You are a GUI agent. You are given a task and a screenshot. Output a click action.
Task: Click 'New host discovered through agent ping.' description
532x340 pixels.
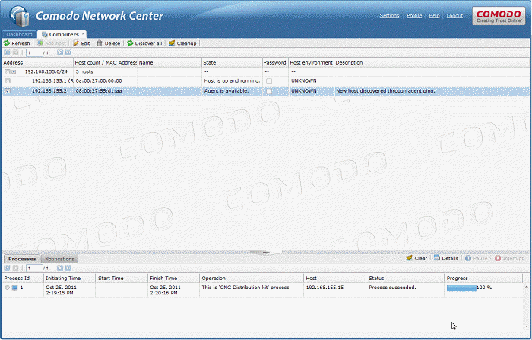point(385,91)
